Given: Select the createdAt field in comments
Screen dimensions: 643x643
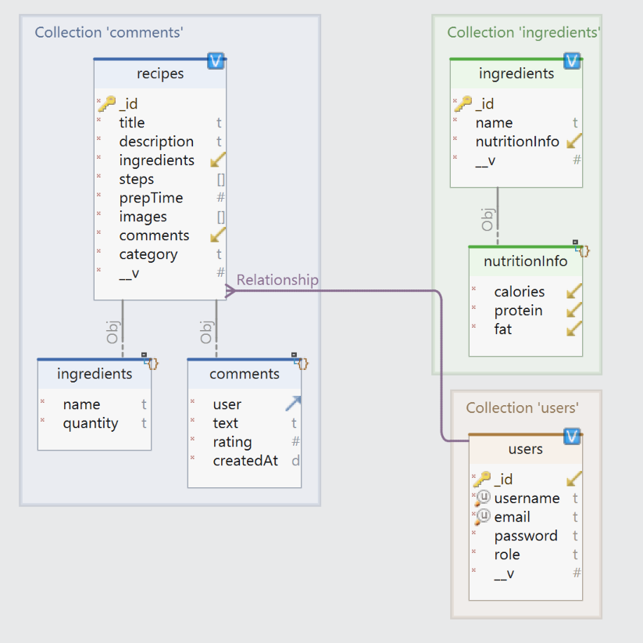Looking at the screenshot, I should point(245,461).
